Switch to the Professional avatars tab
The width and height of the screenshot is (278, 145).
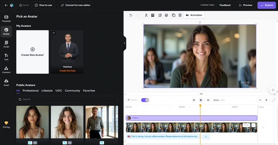(x=31, y=91)
